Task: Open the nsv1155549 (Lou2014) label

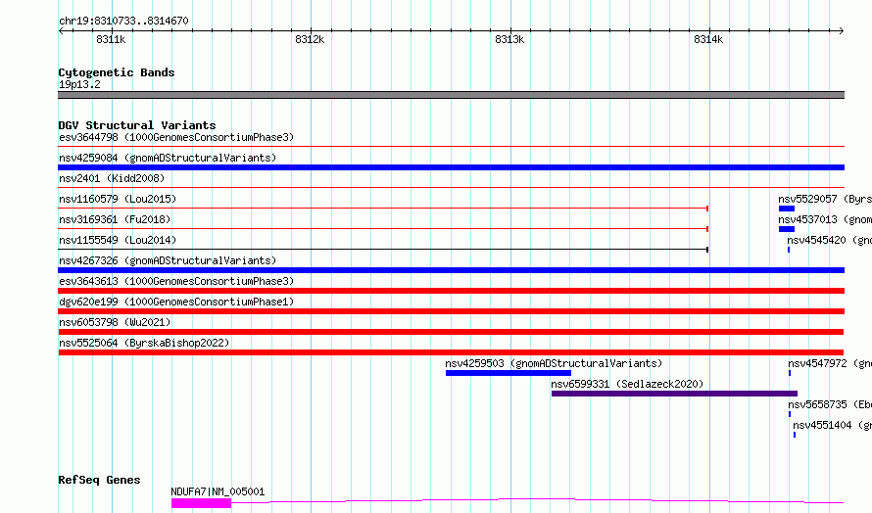Action: pos(118,240)
